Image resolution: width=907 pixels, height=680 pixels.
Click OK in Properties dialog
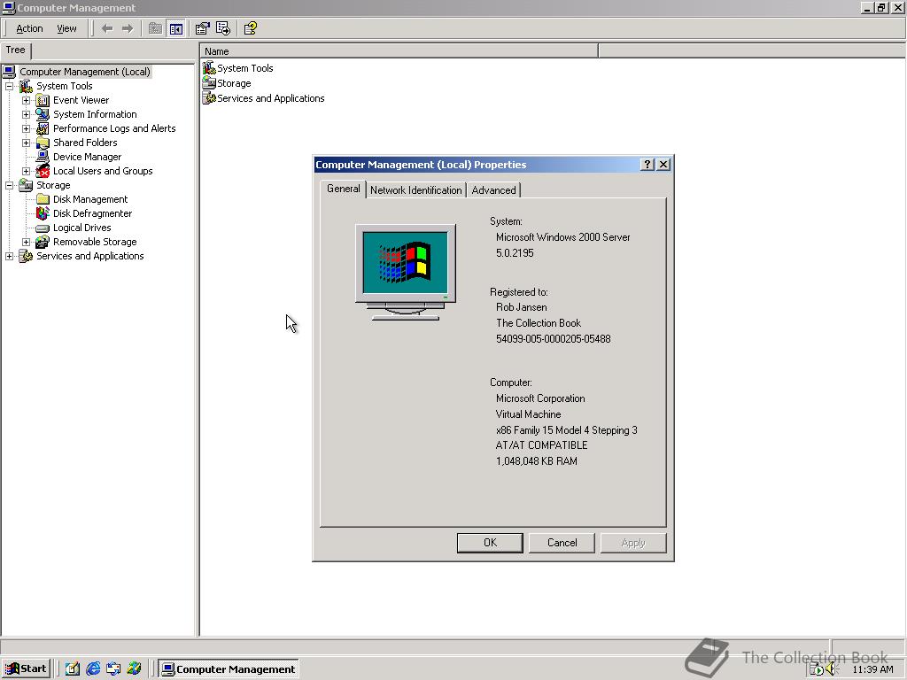490,543
